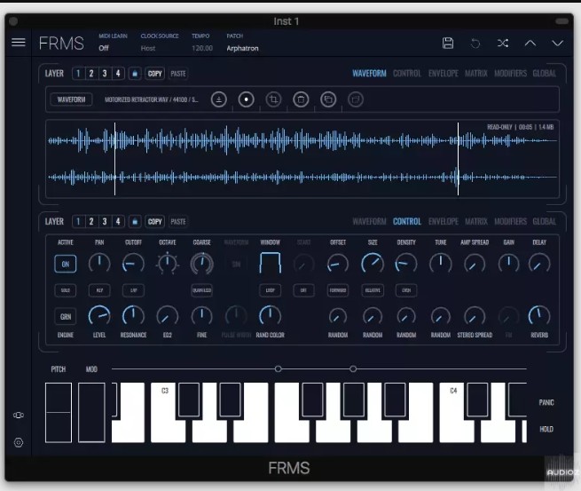Image resolution: width=581 pixels, height=491 pixels.
Task: Toggle the KEY button under Pan
Action: click(x=99, y=290)
